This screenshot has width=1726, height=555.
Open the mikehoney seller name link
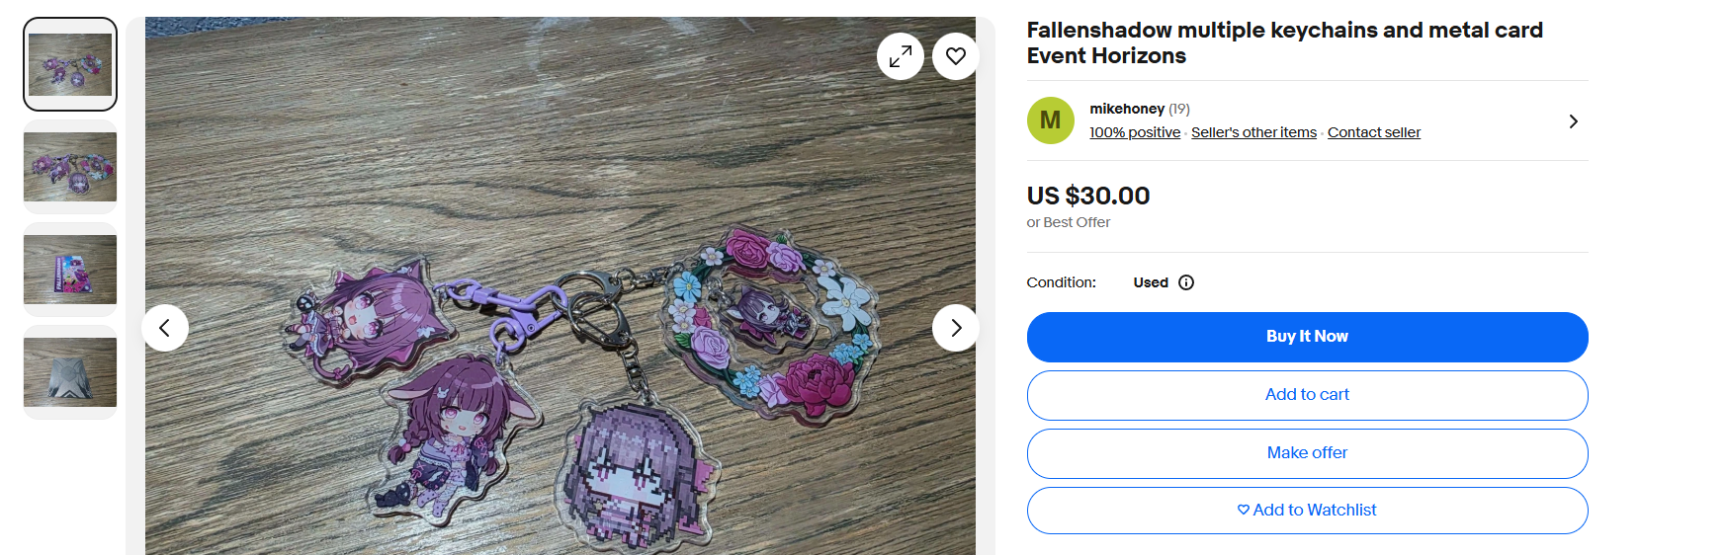coord(1127,109)
